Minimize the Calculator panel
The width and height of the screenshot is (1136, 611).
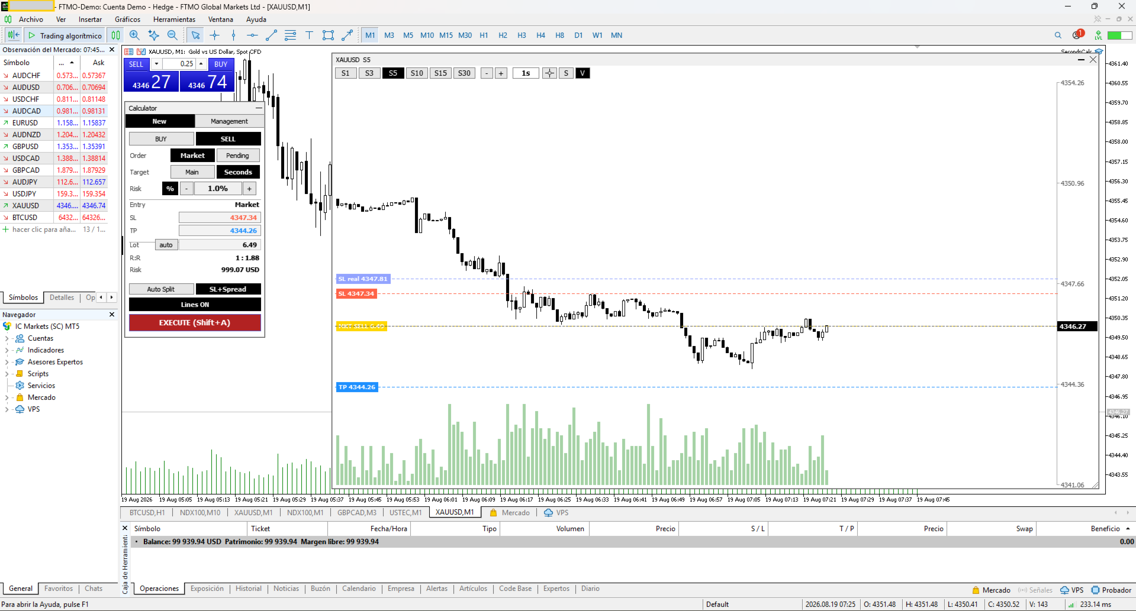[x=259, y=108]
